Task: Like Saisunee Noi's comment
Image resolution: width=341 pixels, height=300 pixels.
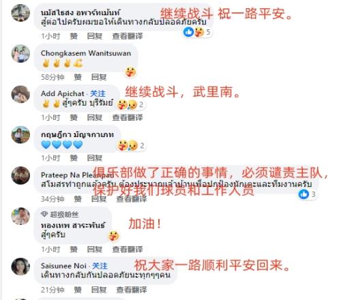Action: click(x=78, y=290)
